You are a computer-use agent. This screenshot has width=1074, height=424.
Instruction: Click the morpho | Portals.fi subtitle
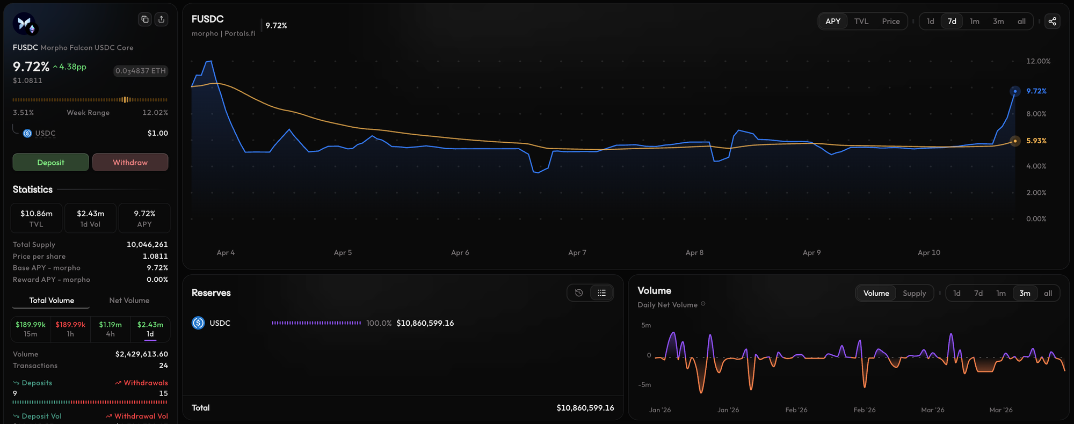point(223,33)
